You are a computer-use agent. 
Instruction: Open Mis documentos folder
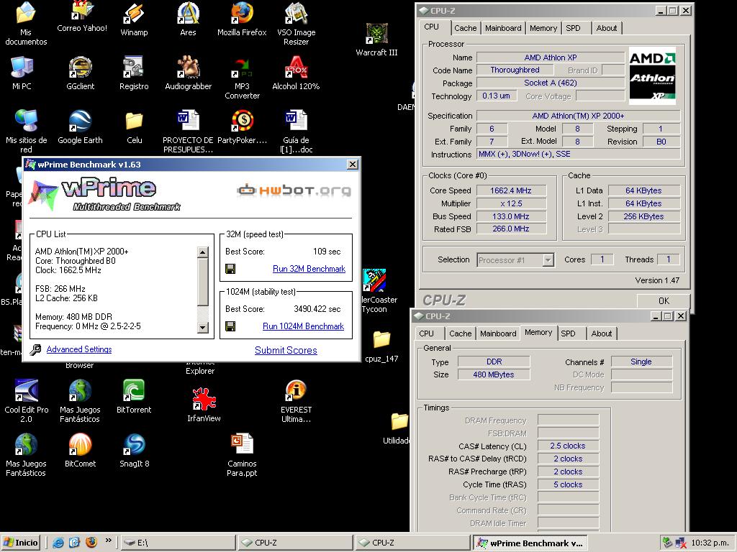tap(26, 24)
